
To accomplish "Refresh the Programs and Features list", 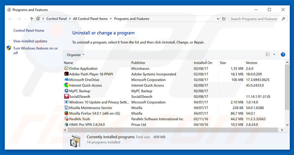I will point(224,19).
